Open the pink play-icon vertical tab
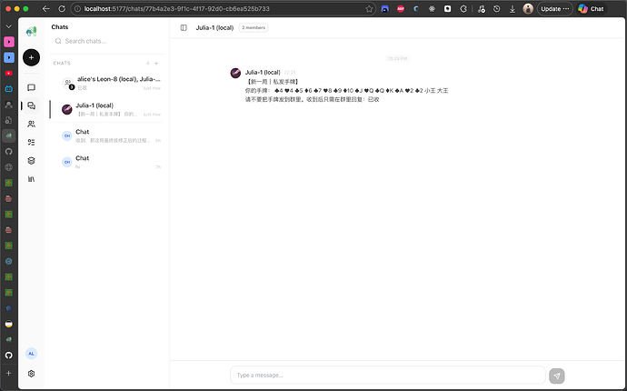This screenshot has height=391, width=627. [9, 42]
